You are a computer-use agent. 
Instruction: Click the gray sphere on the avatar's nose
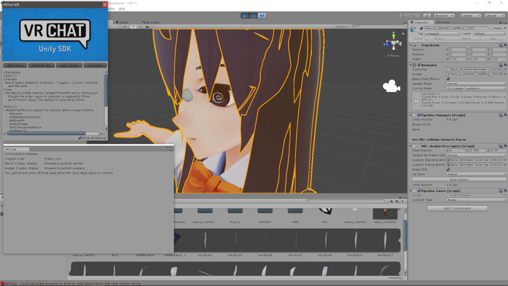tap(187, 95)
